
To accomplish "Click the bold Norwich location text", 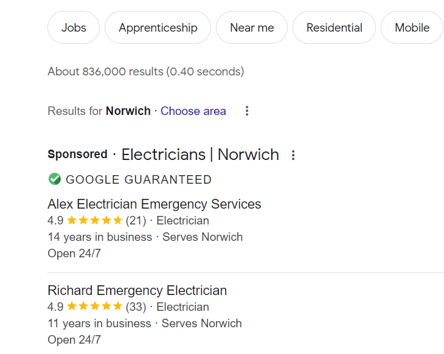I will (128, 111).
